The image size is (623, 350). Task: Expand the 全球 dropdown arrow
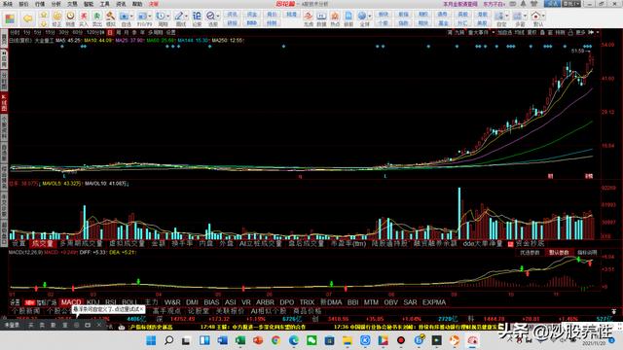(x=370, y=17)
